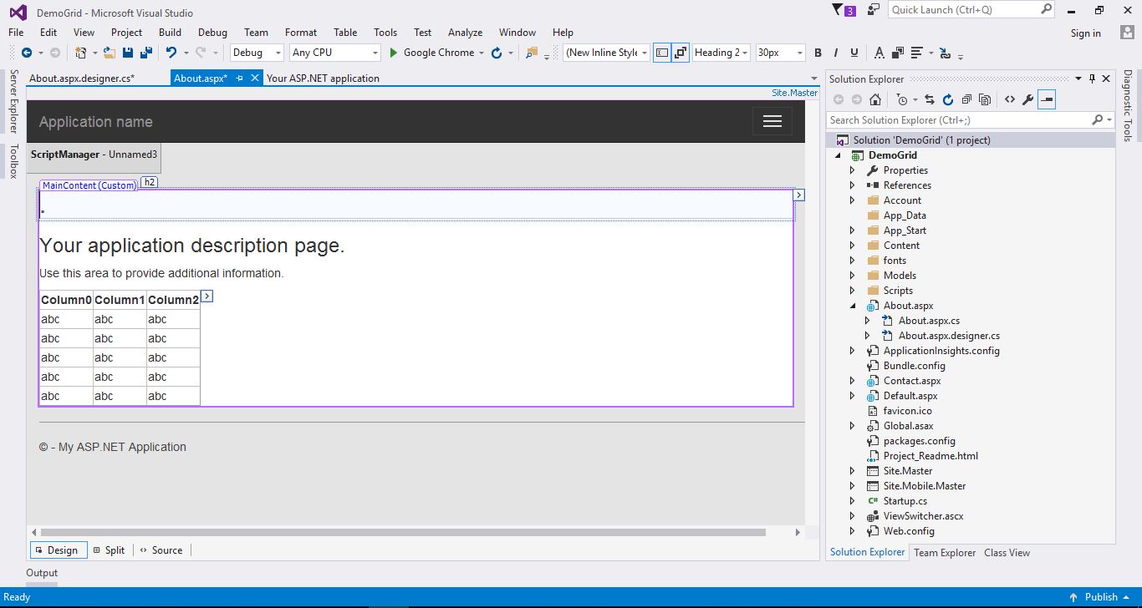Collapse All items in Solution Explorer

(x=966, y=99)
